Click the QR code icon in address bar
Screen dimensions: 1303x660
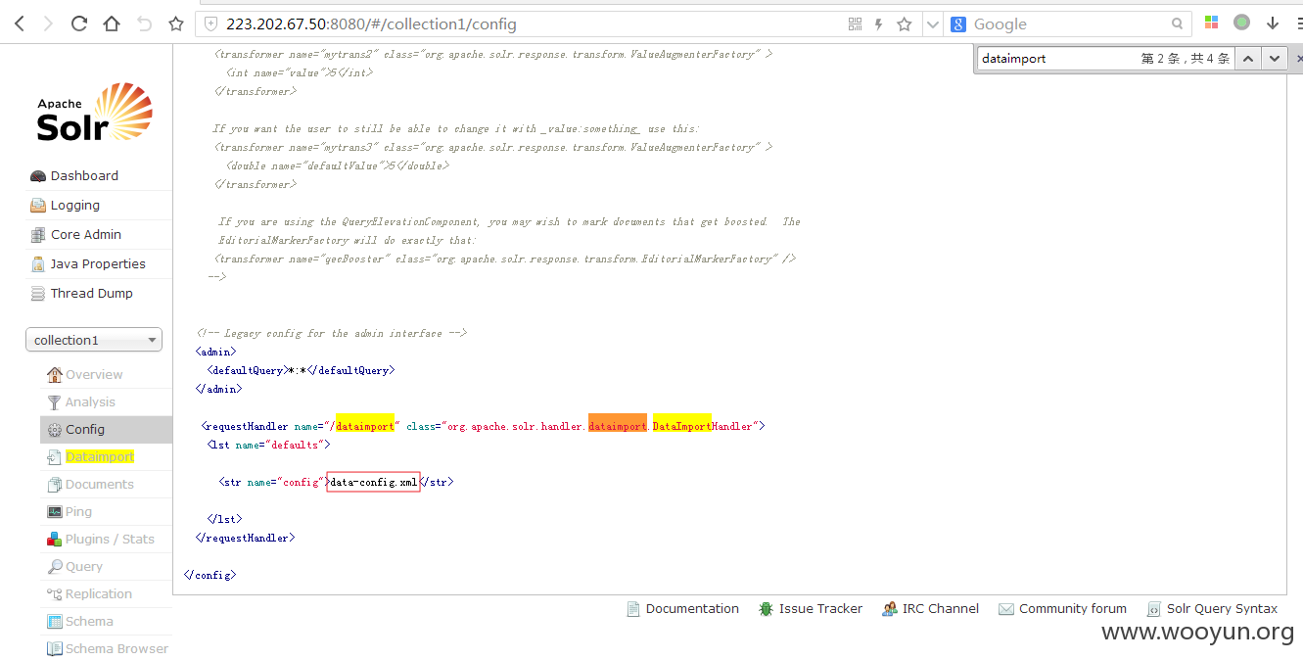tap(856, 24)
